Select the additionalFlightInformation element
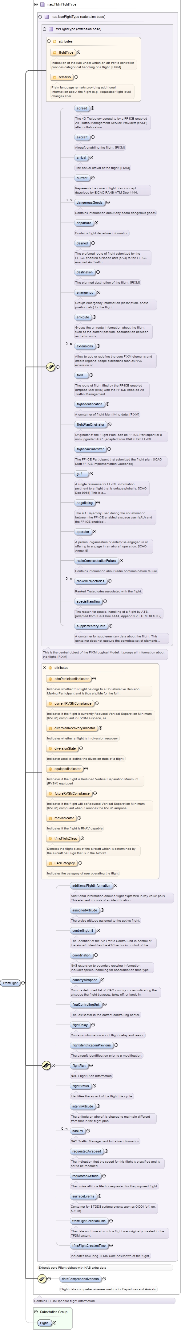 [x=91, y=886]
